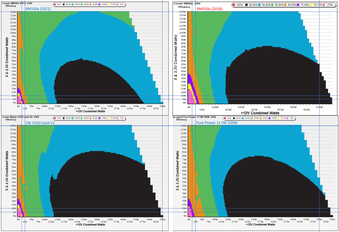Click the pink <70% swatch in RM550x (2021) legend
Image resolution: width=339 pixels, height=232 pixels.
(117, 4)
